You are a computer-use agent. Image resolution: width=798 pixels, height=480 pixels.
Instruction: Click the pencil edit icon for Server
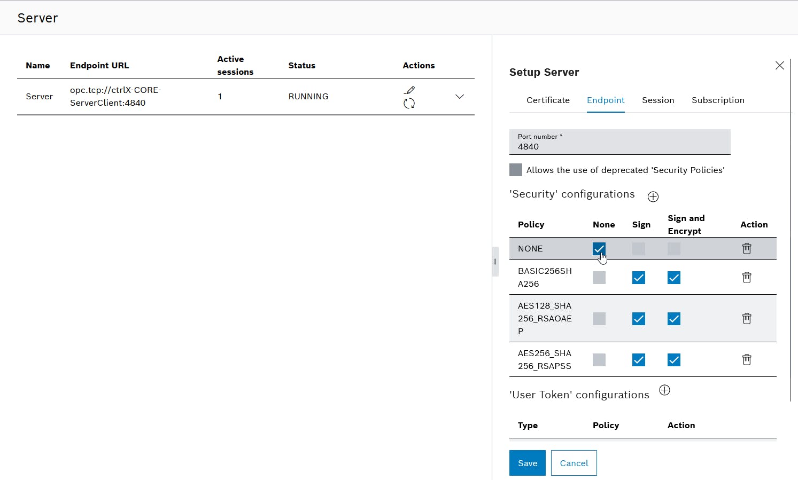click(x=410, y=90)
